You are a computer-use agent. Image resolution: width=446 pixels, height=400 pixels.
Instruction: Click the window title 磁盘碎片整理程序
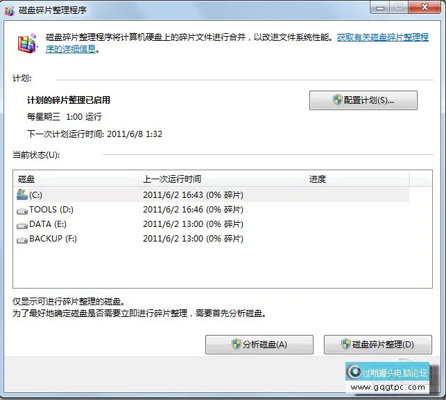coord(53,10)
